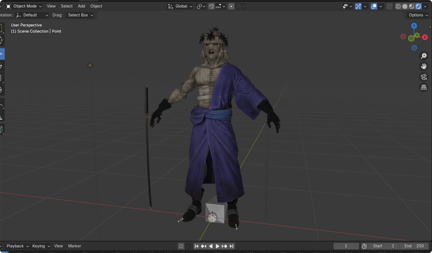Open the Drag Select Box dropdown
Viewport: 432px width, 253px height.
pos(80,15)
